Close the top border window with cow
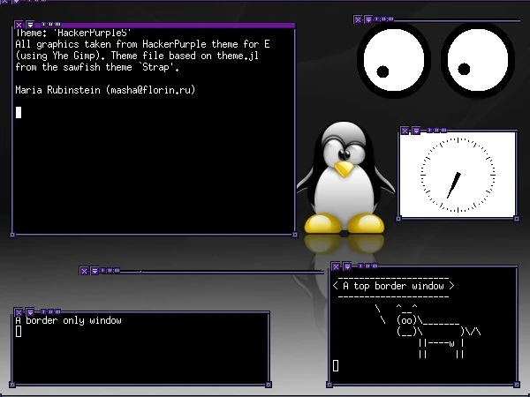Viewport: 530px width, 397px height. click(336, 266)
